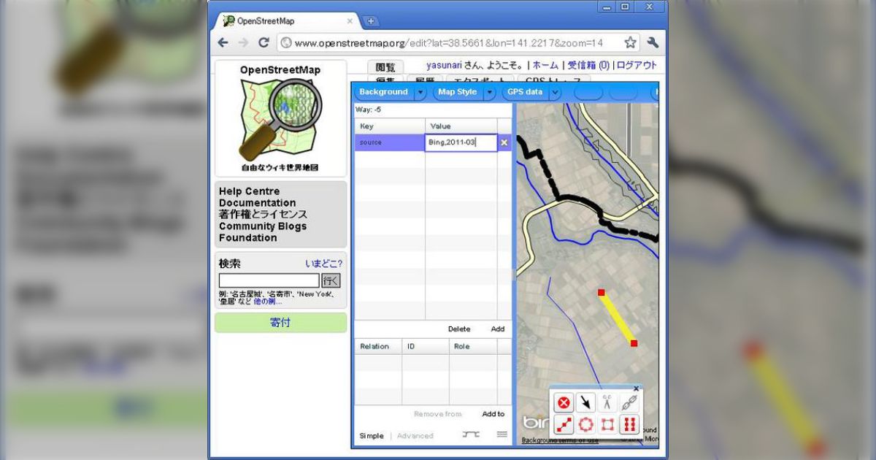Select the delete item tool (red X)

click(x=564, y=402)
